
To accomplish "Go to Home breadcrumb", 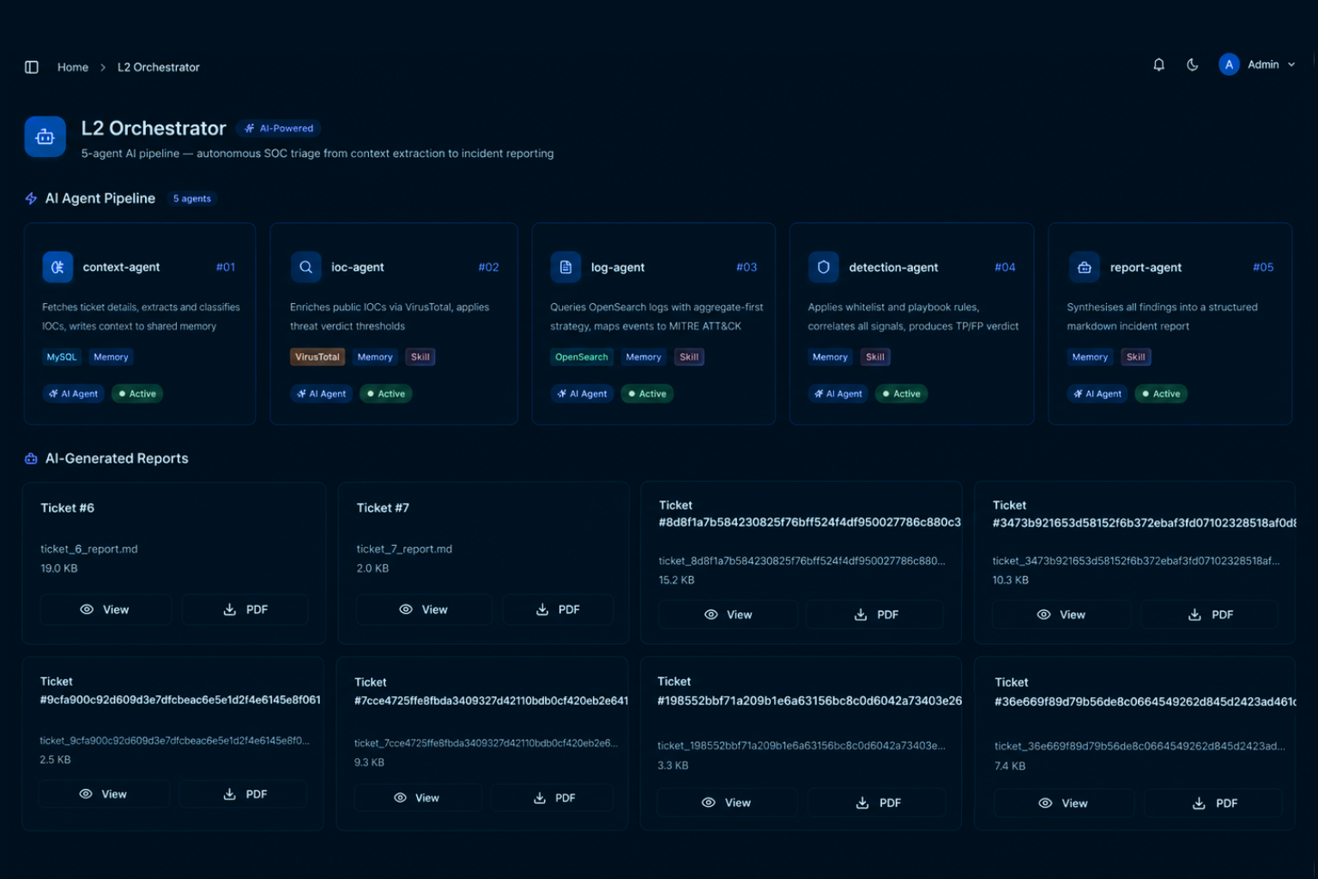I will pyautogui.click(x=73, y=67).
